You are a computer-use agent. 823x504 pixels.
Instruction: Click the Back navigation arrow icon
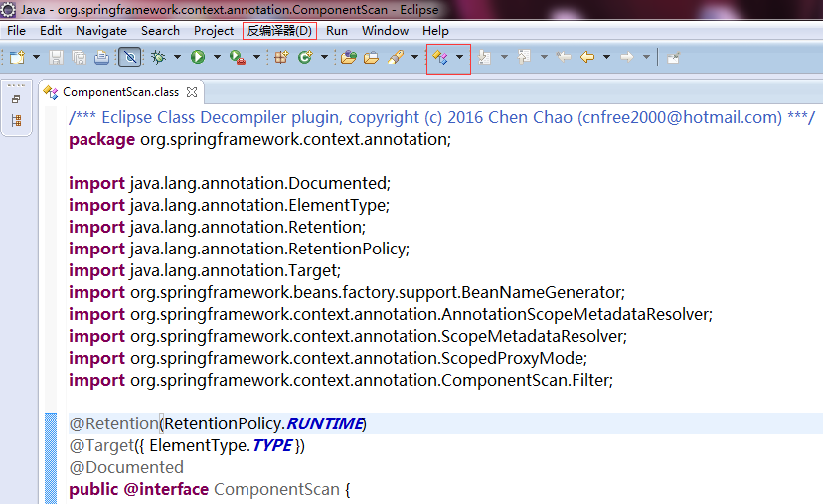click(587, 57)
